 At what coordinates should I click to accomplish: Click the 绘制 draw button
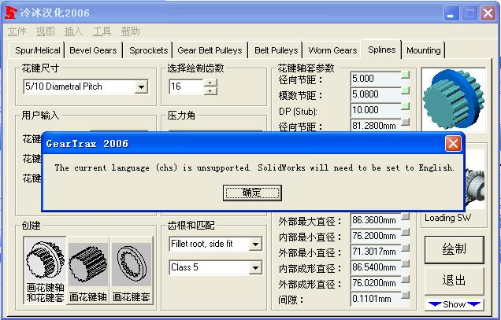pyautogui.click(x=454, y=249)
